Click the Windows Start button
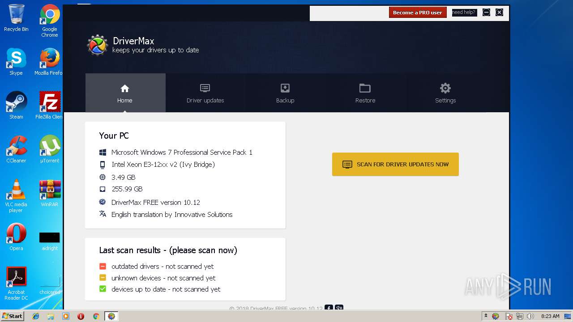Screen dimensions: 573x322 13,316
